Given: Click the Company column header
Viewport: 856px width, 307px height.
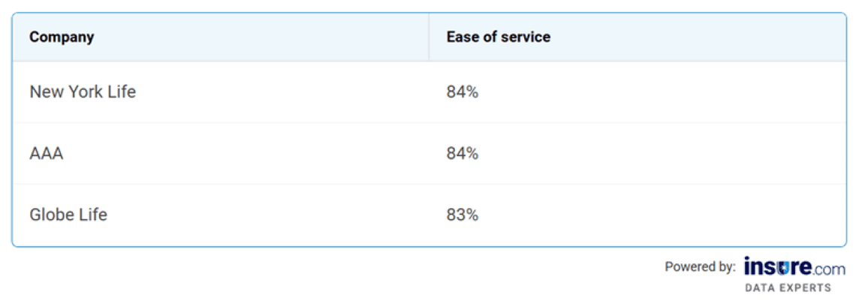Looking at the screenshot, I should pos(62,37).
